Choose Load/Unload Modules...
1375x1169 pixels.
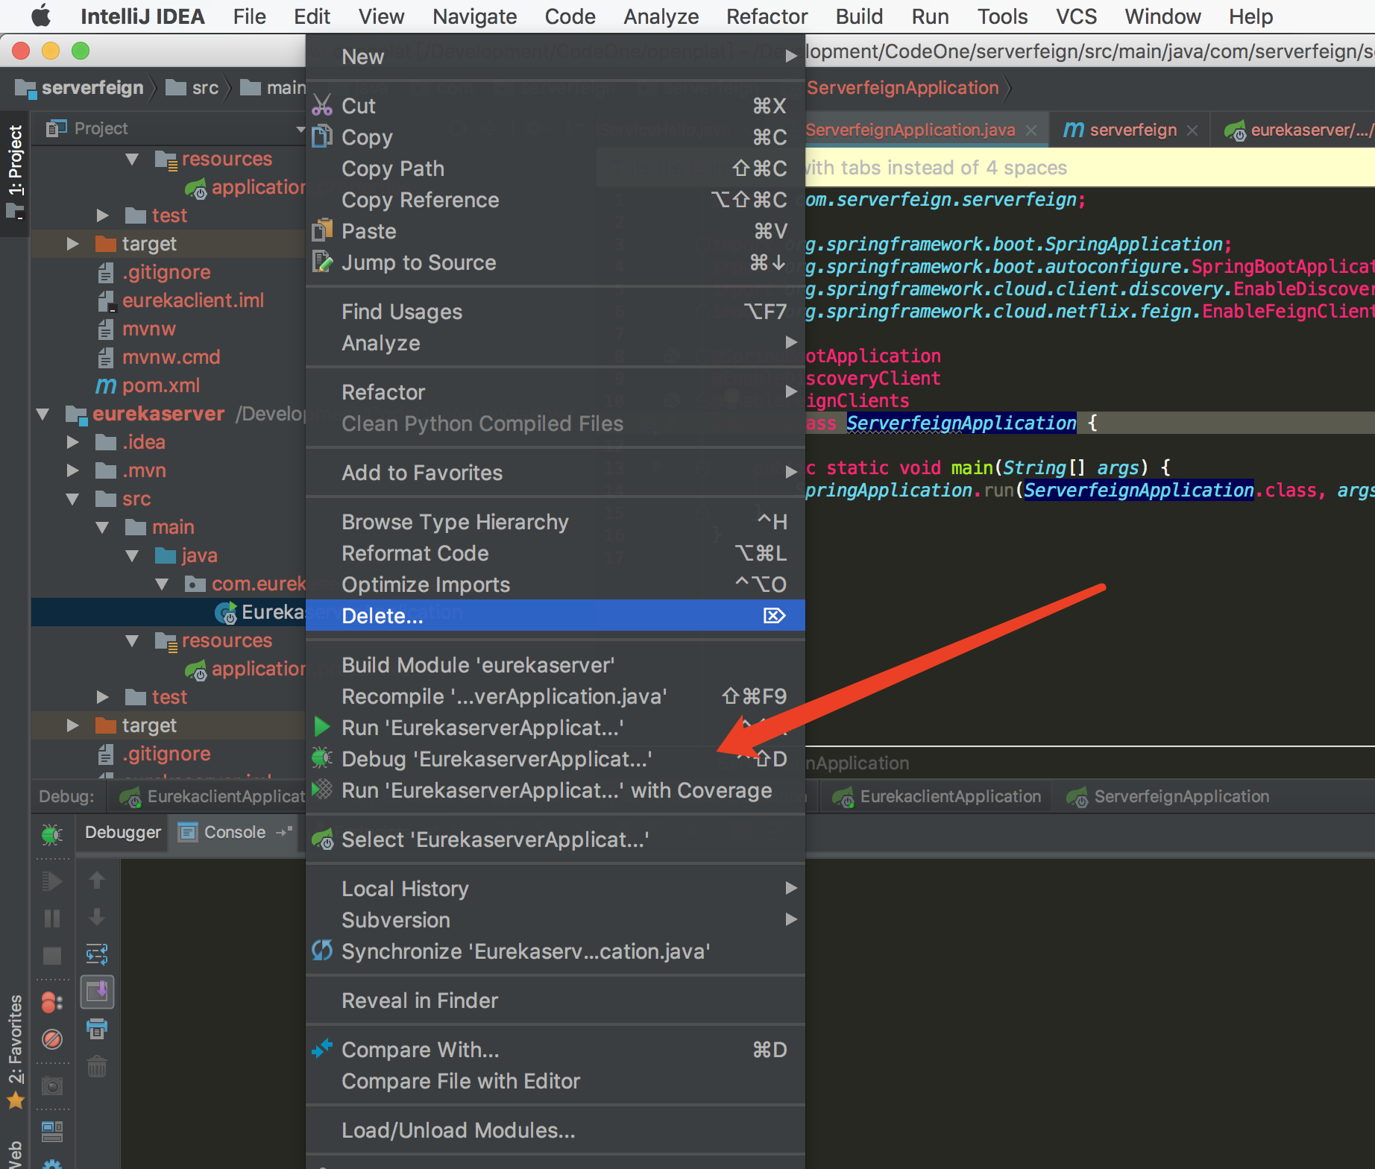(x=556, y=1130)
